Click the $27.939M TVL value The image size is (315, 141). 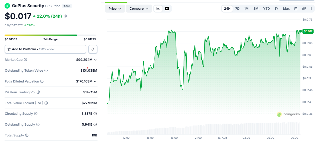click(x=90, y=103)
